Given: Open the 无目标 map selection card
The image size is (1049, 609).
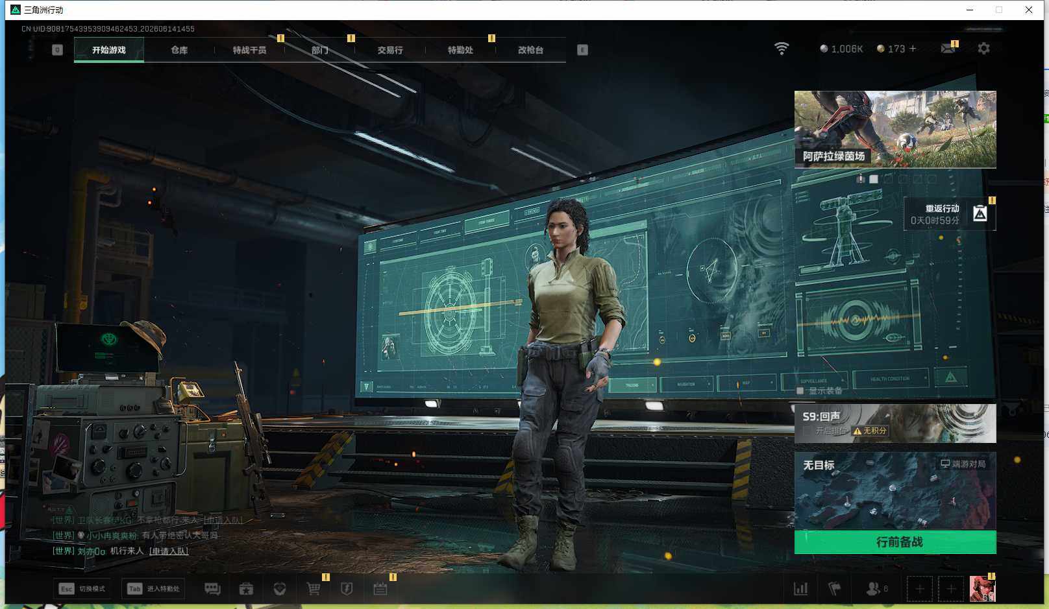Looking at the screenshot, I should [895, 491].
